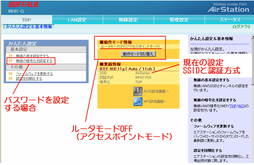The width and height of the screenshot is (254, 165).
Task: Click the bullet icon beside 設定を初期化する
Action: (11, 78)
